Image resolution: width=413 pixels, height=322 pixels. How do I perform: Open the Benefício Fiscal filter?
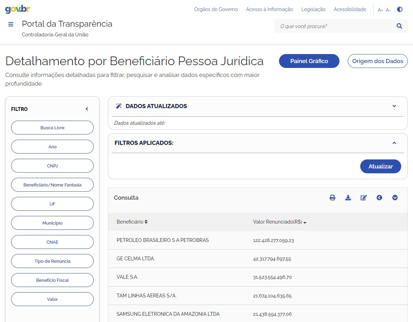click(52, 280)
